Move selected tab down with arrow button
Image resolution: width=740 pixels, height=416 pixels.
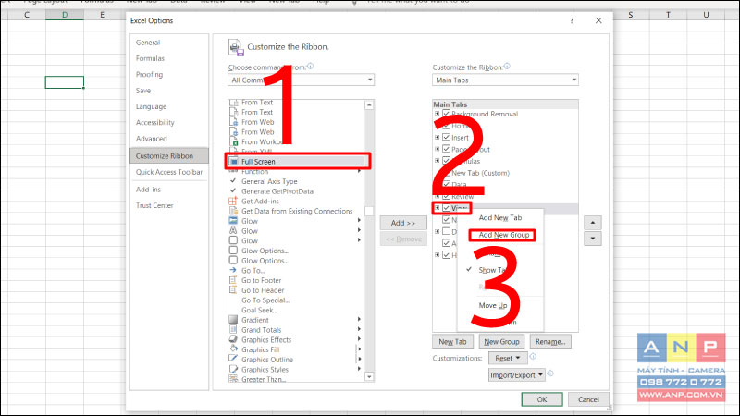(x=593, y=239)
